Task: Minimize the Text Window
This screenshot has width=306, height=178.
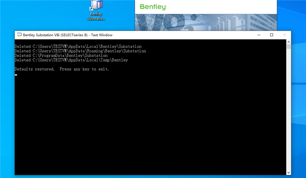Action: [259, 35]
